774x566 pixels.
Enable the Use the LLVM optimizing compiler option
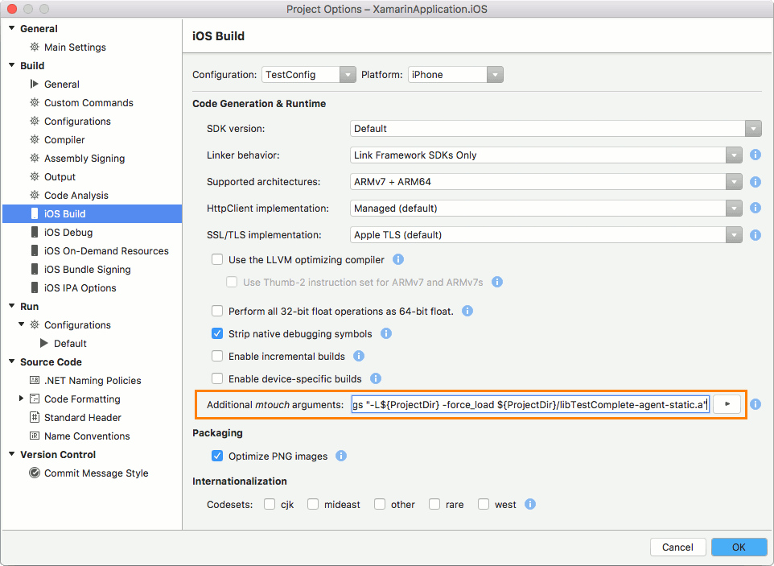(x=217, y=260)
